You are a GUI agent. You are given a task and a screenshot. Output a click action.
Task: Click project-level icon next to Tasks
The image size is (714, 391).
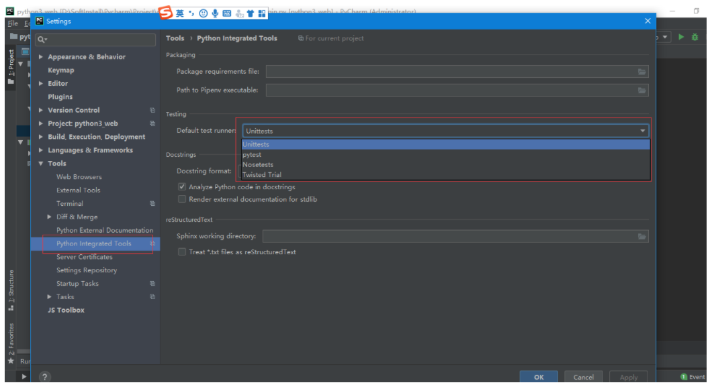point(152,297)
